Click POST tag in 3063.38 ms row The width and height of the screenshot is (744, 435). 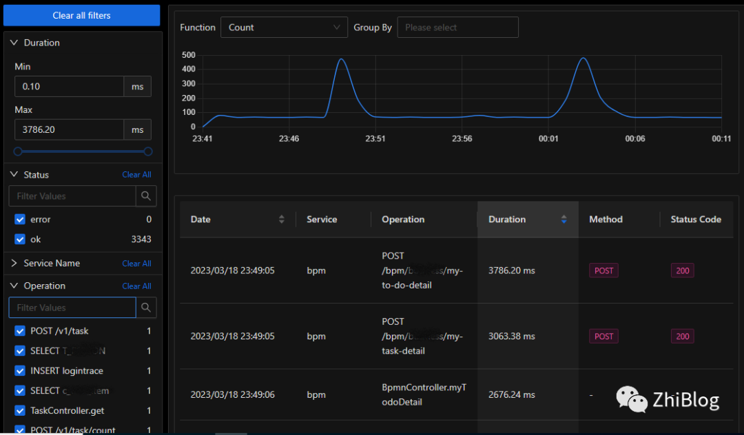click(603, 337)
